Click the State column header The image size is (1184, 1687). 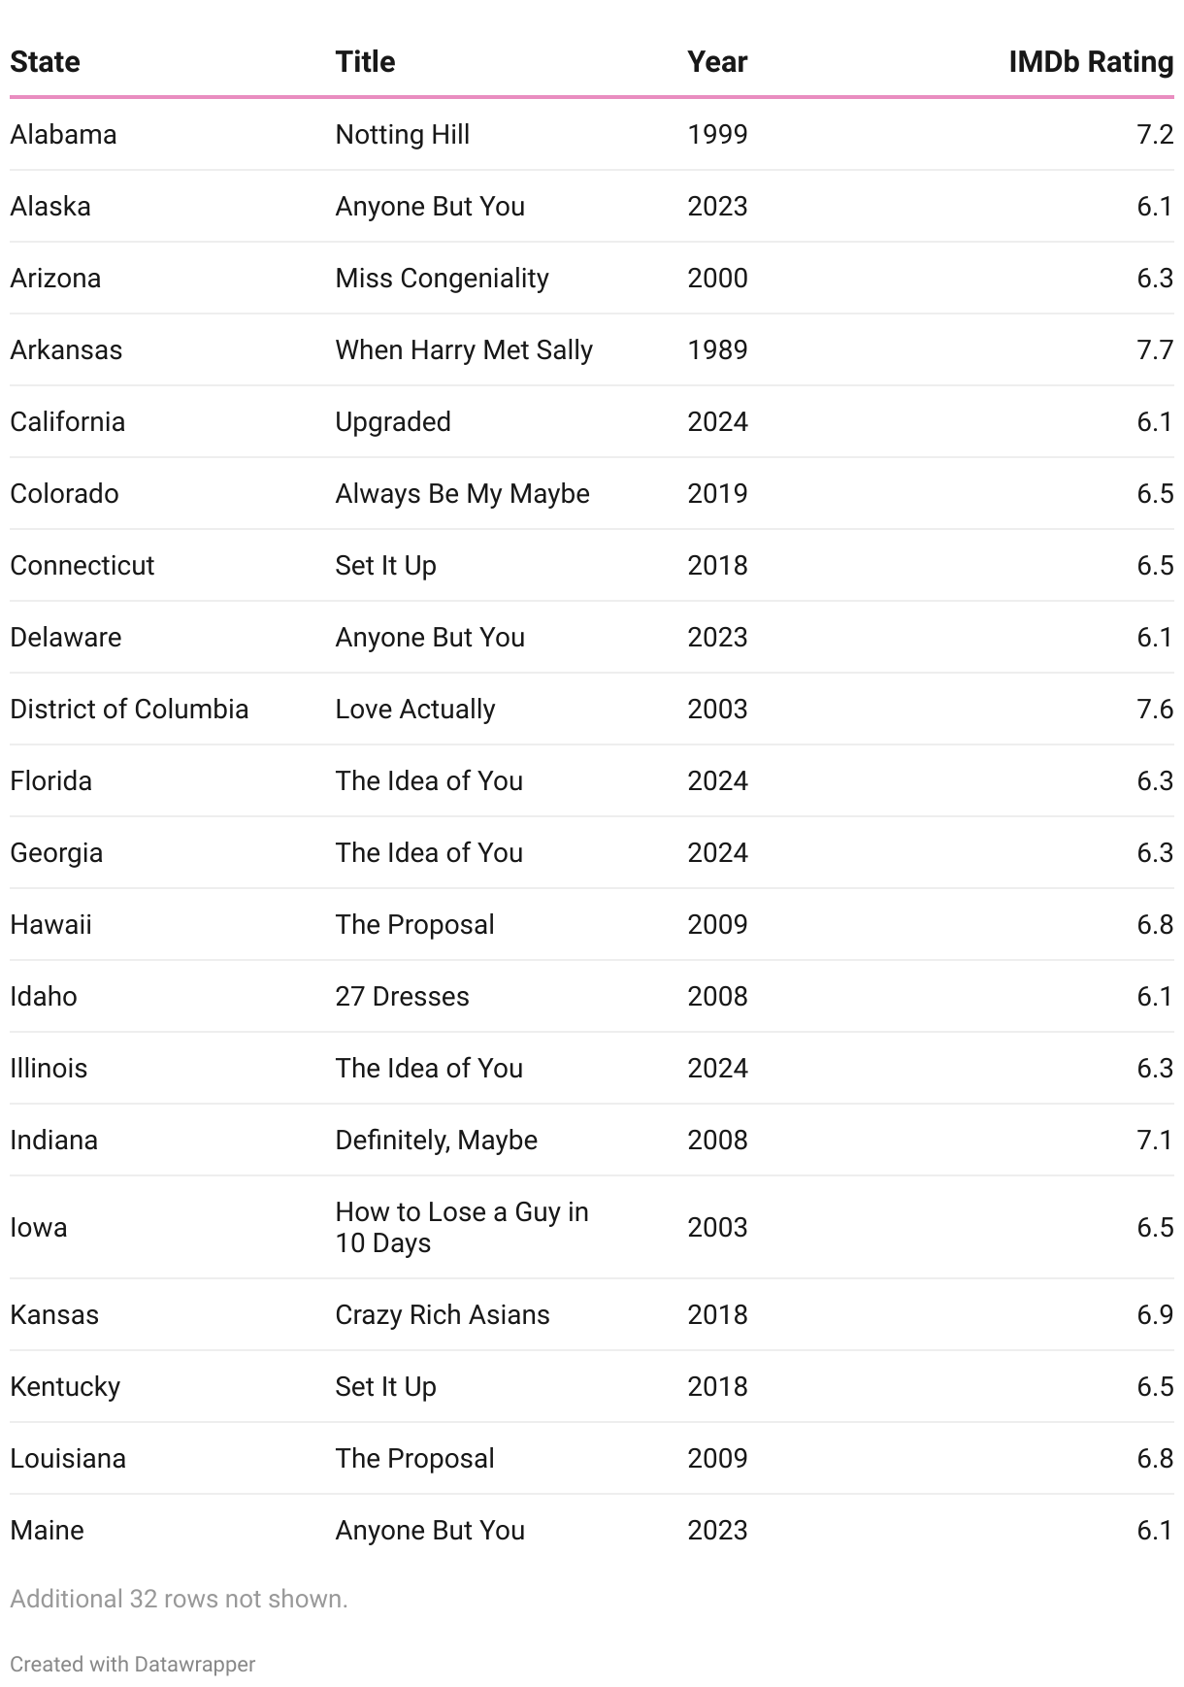coord(45,62)
